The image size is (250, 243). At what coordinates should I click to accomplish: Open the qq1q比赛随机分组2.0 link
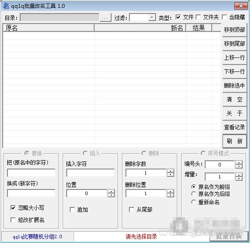point(37,236)
